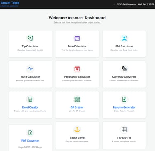Click the link under Smart Tools title

click(x=9, y=6)
